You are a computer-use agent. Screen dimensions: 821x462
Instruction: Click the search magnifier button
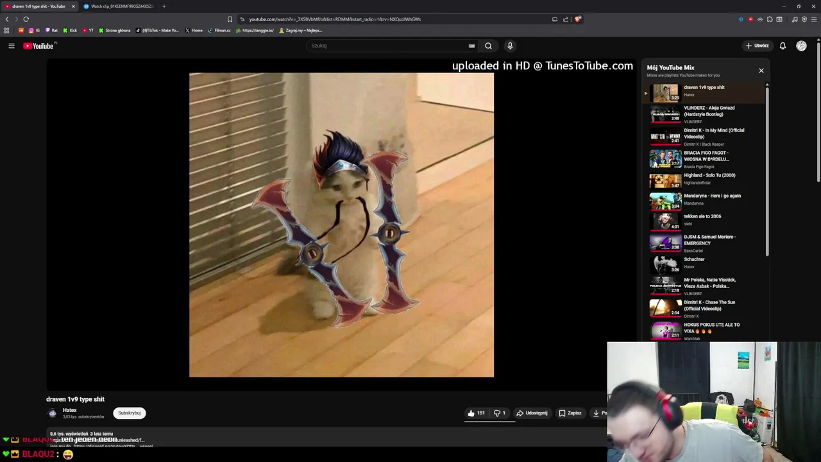tap(488, 46)
